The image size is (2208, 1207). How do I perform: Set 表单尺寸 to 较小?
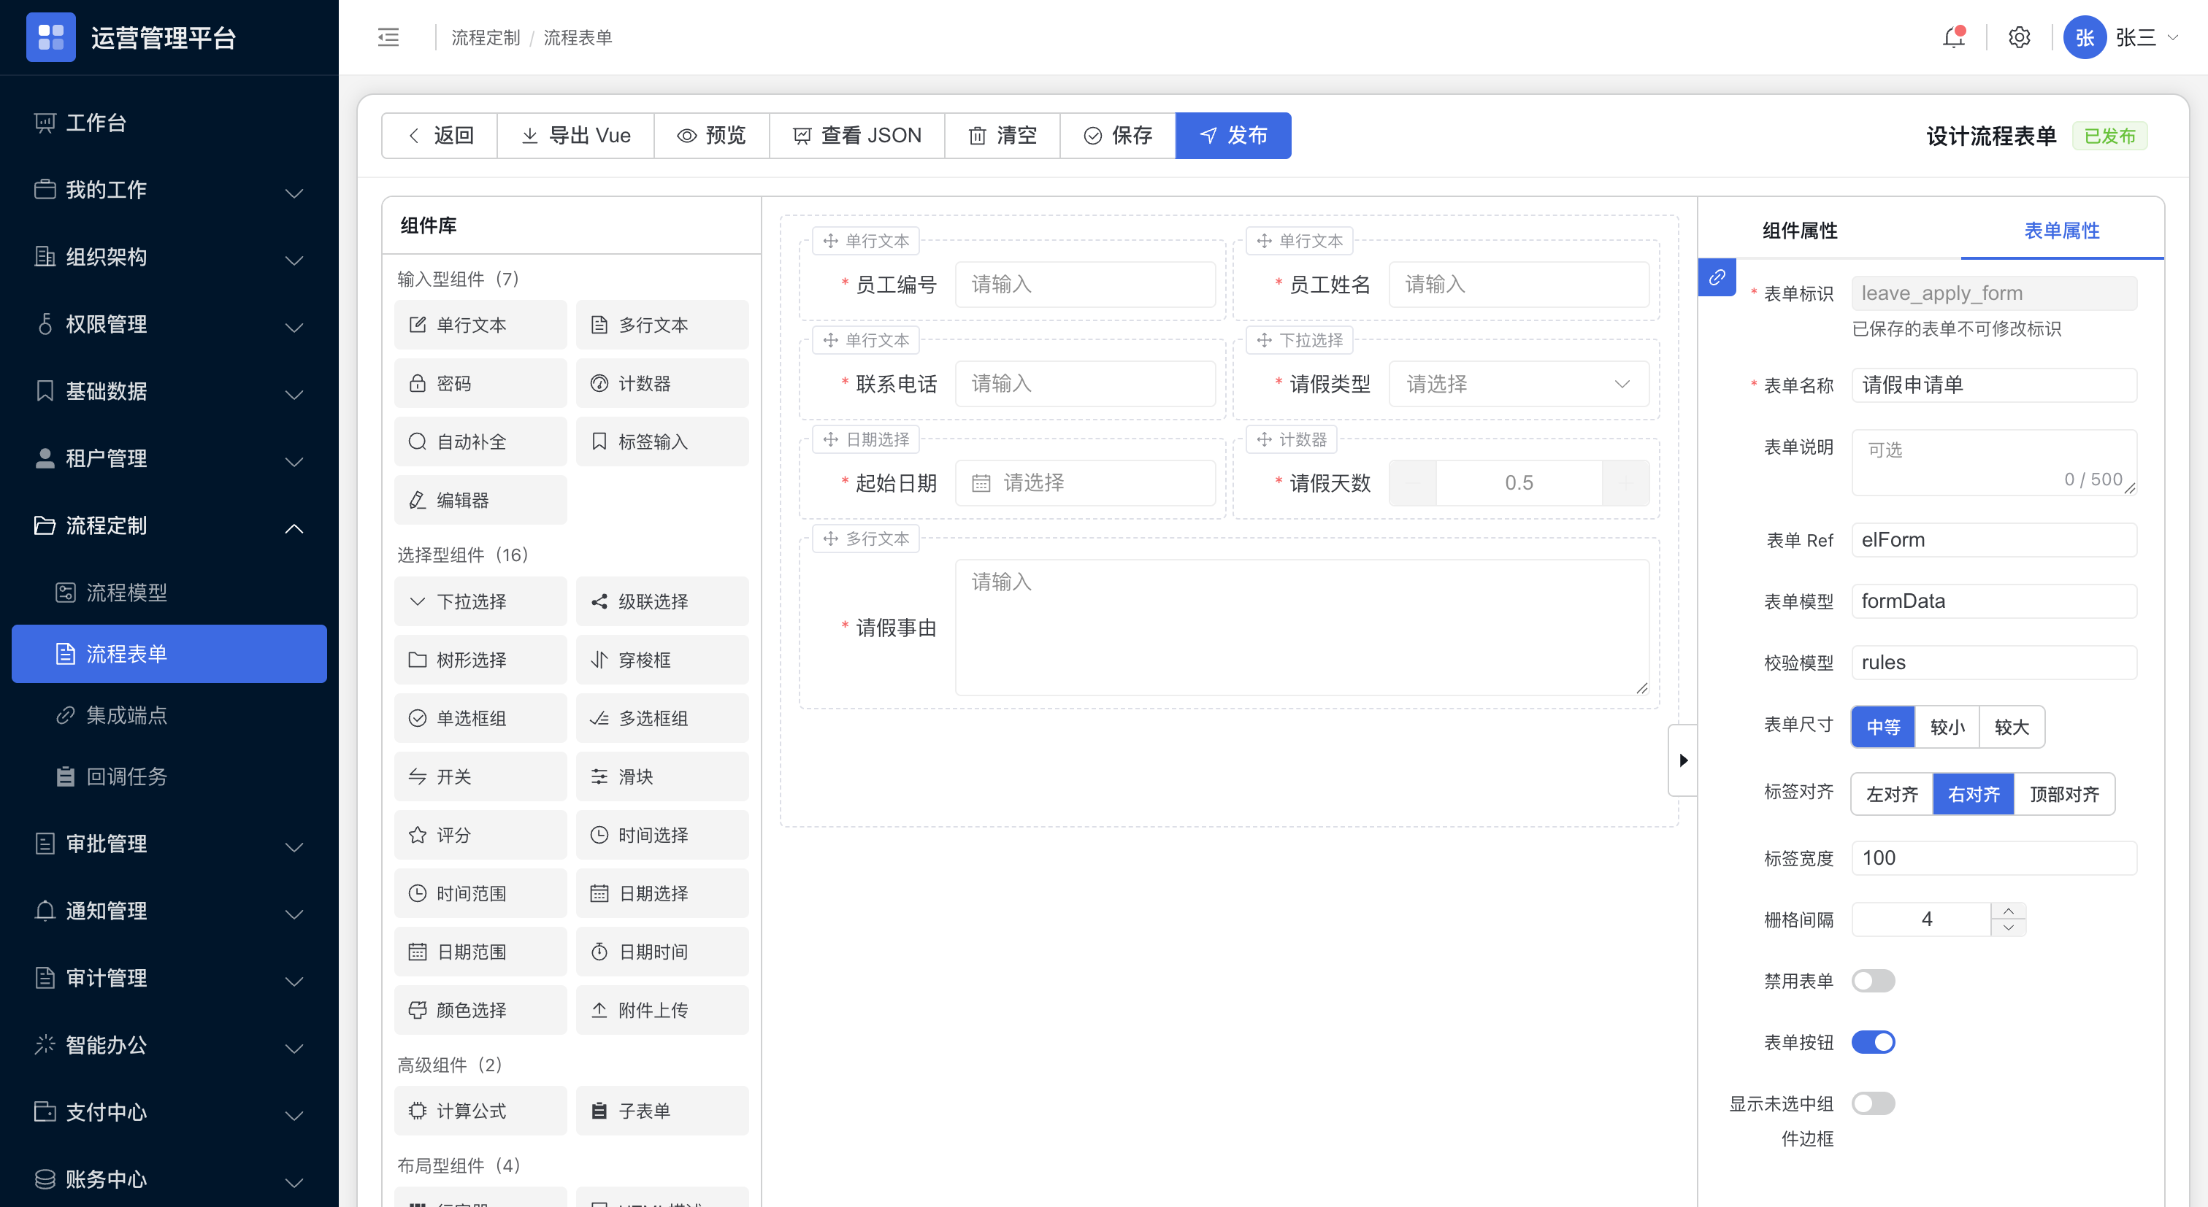1947,728
